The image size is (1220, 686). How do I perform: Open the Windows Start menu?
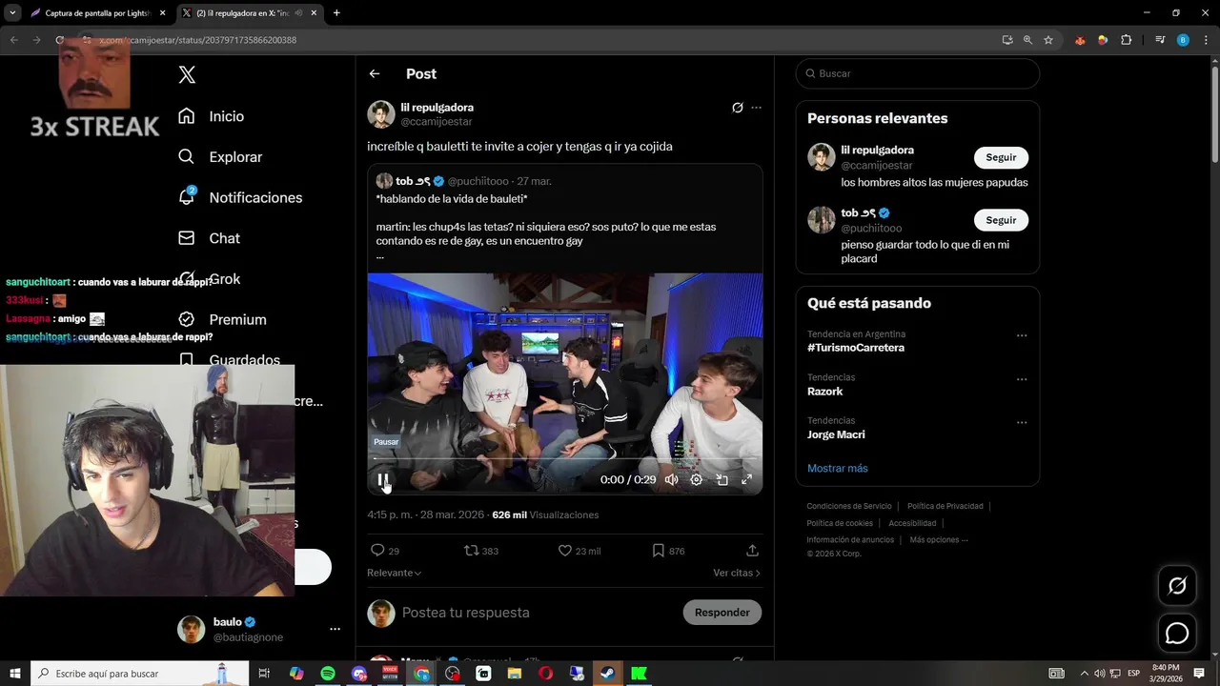point(15,674)
